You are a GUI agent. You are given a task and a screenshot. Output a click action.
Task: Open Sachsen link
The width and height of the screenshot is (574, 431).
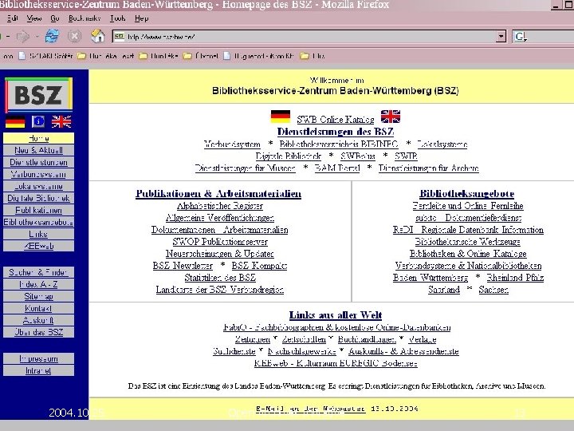click(493, 290)
